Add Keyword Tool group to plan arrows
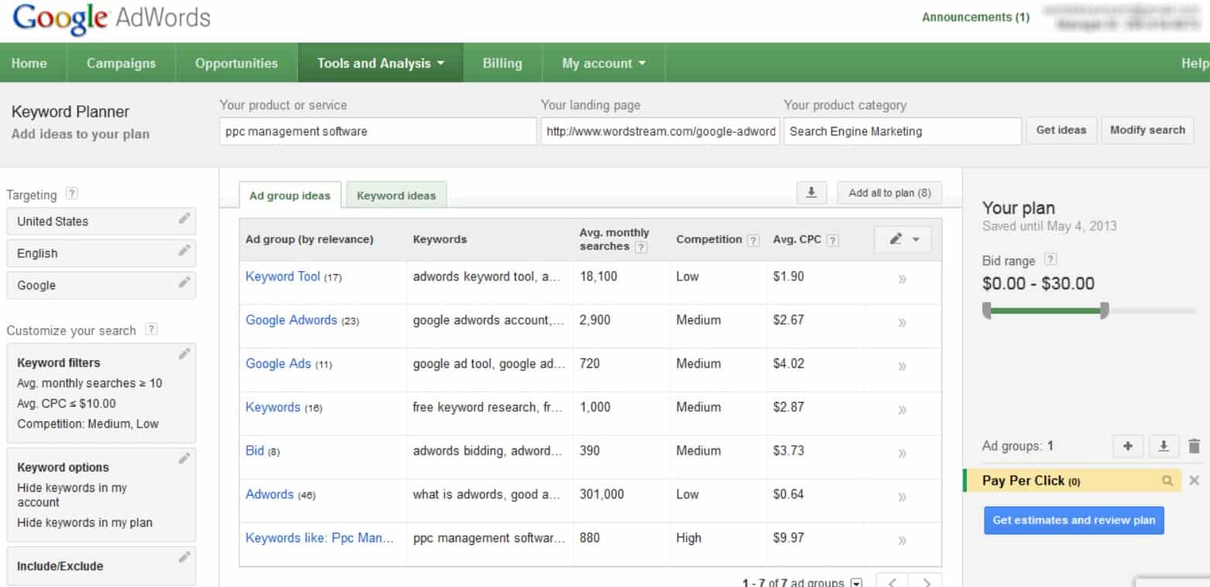The image size is (1210, 587). [902, 280]
